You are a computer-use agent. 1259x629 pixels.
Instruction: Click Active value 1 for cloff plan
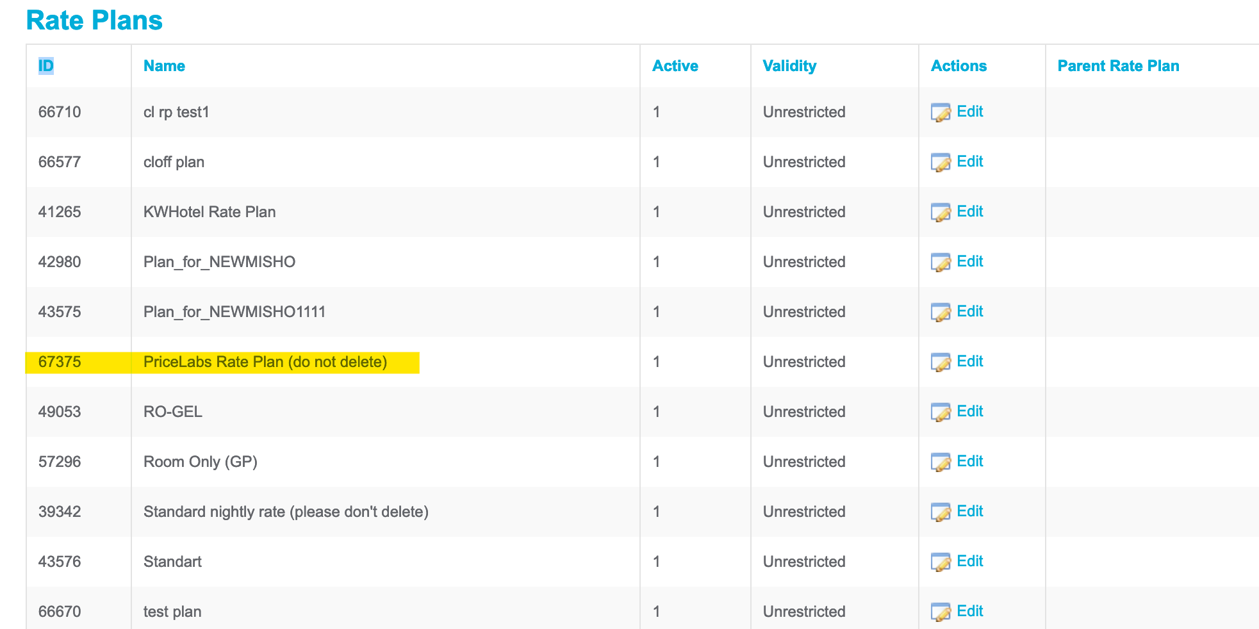[x=657, y=162]
